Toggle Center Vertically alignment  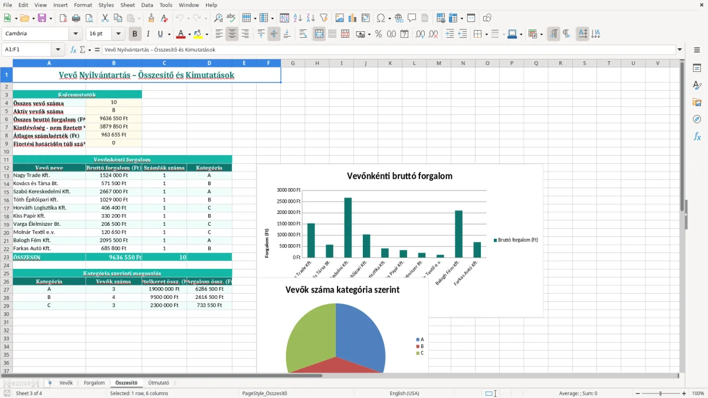coord(274,34)
